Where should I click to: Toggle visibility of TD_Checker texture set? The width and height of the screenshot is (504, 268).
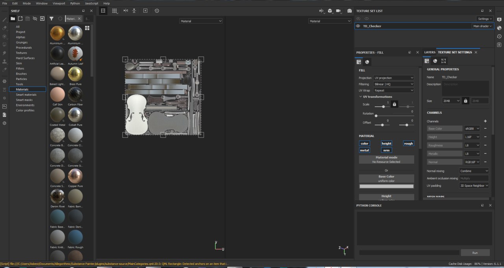[x=358, y=26]
